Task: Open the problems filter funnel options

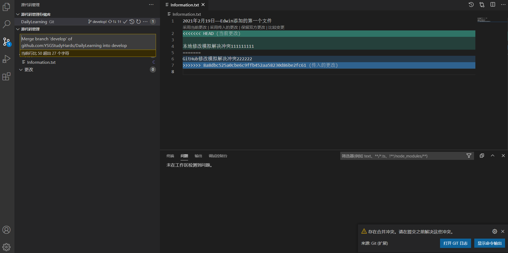Action: click(x=469, y=156)
